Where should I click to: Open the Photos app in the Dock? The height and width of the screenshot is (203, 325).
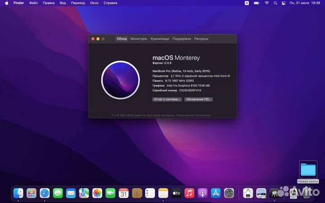[97, 193]
